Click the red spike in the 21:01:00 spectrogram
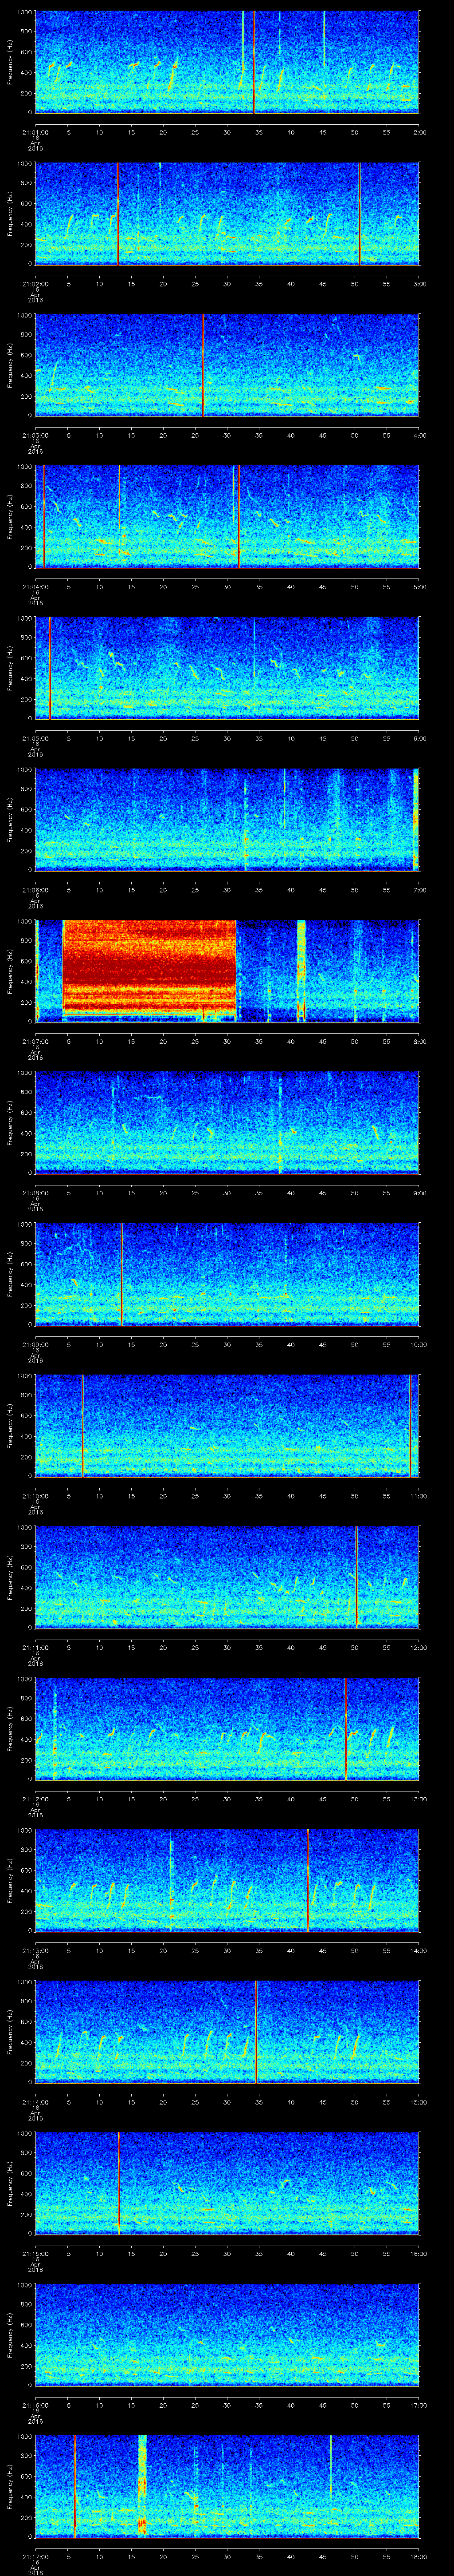This screenshot has height=2576, width=454. 254,62
